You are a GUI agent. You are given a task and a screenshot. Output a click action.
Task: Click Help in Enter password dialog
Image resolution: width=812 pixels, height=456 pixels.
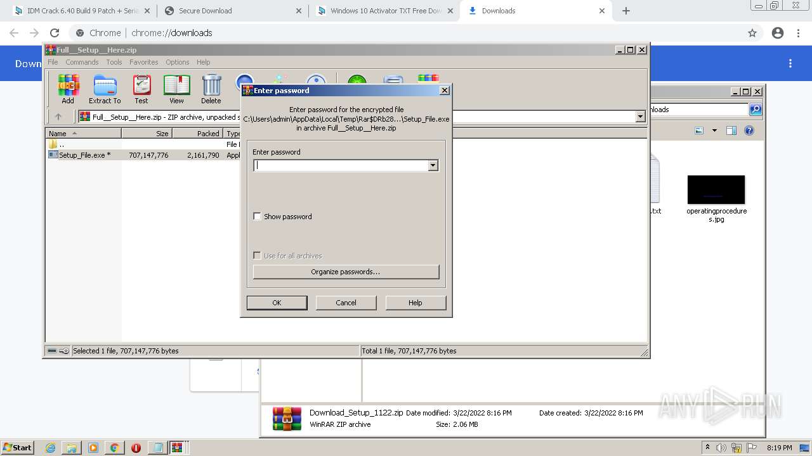[416, 303]
